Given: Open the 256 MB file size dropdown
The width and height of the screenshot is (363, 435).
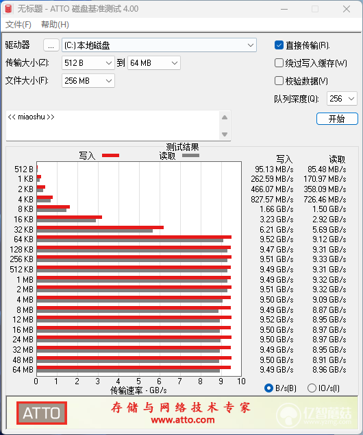Looking at the screenshot, I should pos(88,81).
